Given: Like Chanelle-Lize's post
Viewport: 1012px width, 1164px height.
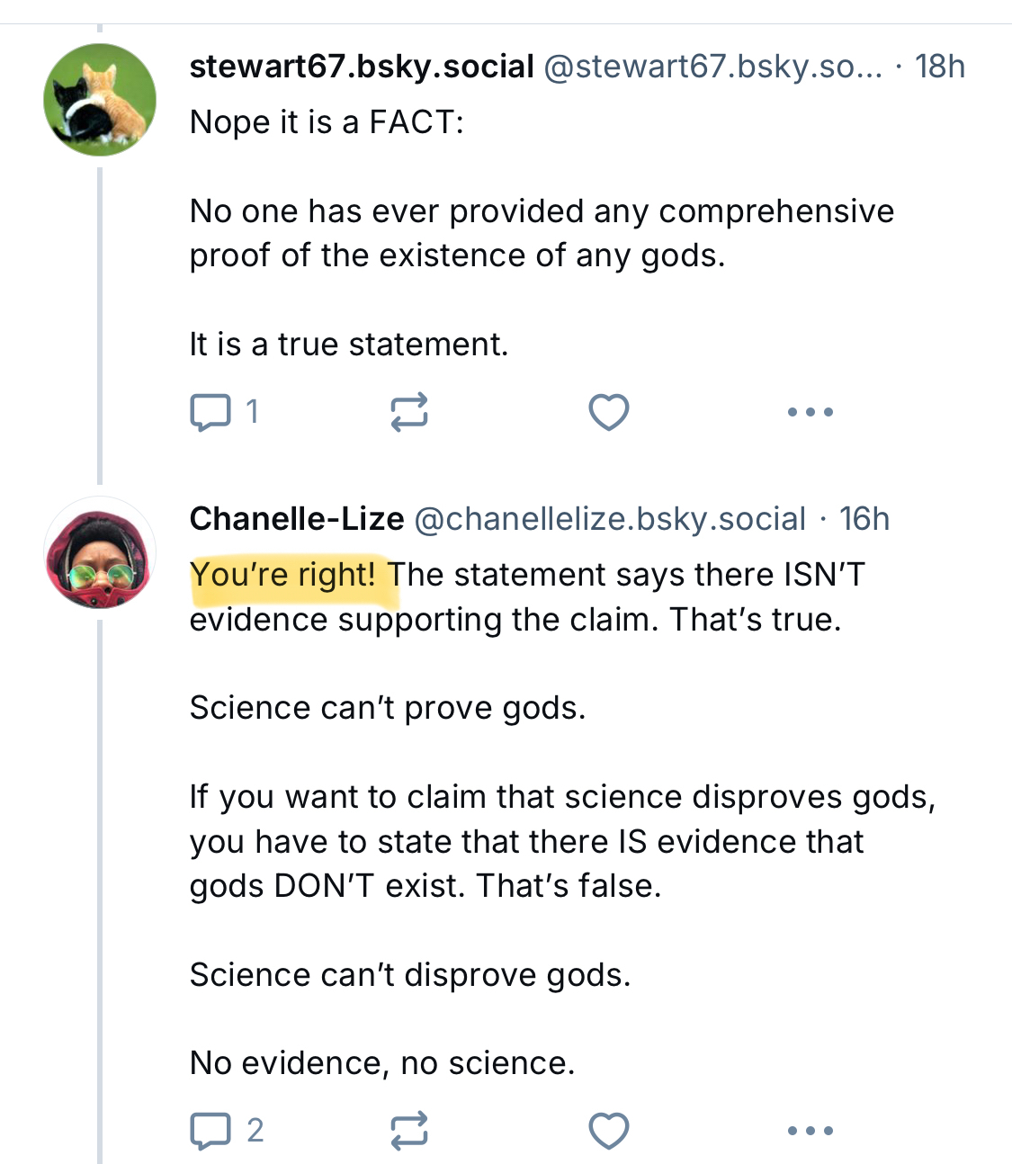Looking at the screenshot, I should click(x=608, y=1131).
